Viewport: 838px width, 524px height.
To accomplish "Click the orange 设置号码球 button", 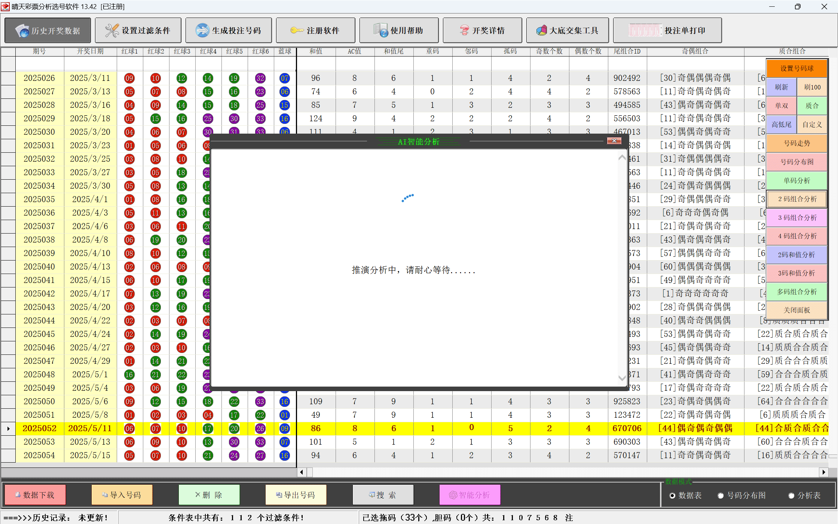I will [797, 68].
